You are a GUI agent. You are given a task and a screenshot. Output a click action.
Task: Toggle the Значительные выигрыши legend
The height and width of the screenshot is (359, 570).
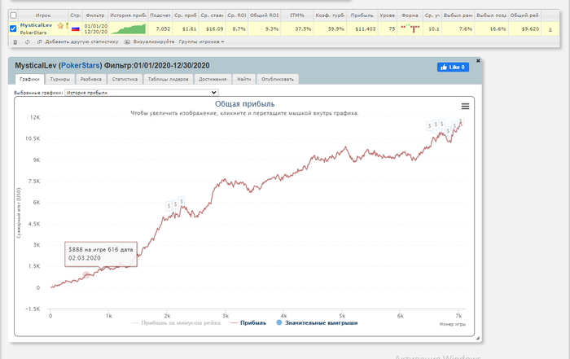317,322
